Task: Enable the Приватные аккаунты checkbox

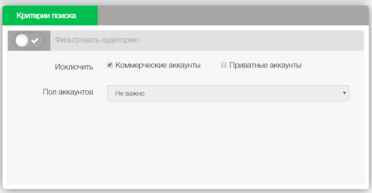Action: coord(224,65)
